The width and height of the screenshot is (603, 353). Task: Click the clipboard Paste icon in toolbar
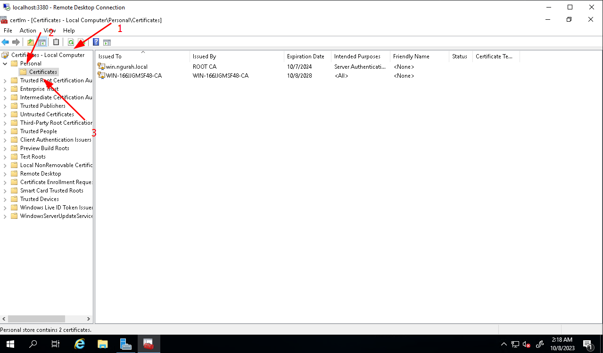point(56,42)
